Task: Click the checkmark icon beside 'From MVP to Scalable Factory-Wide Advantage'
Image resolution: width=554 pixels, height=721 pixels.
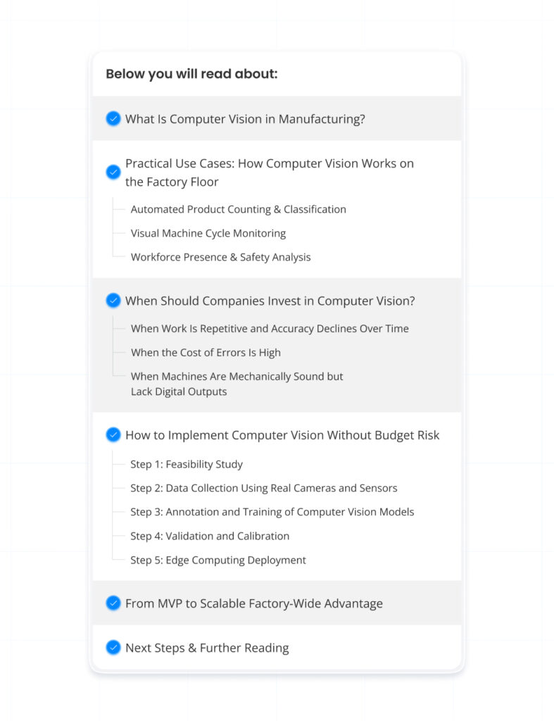Action: (113, 603)
